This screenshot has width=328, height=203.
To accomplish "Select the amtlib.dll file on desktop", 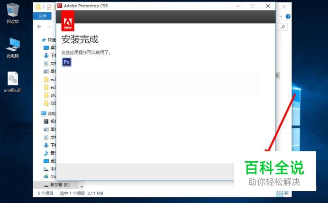I will [x=13, y=82].
